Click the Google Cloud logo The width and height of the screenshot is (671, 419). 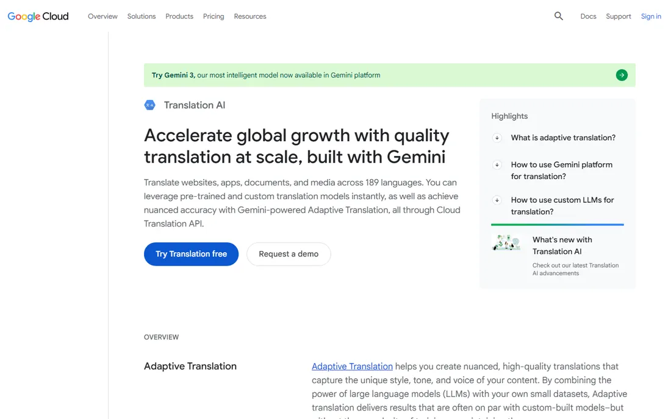pyautogui.click(x=38, y=16)
